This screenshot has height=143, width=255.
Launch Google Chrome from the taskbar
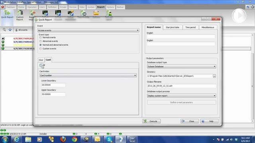(x=75, y=139)
